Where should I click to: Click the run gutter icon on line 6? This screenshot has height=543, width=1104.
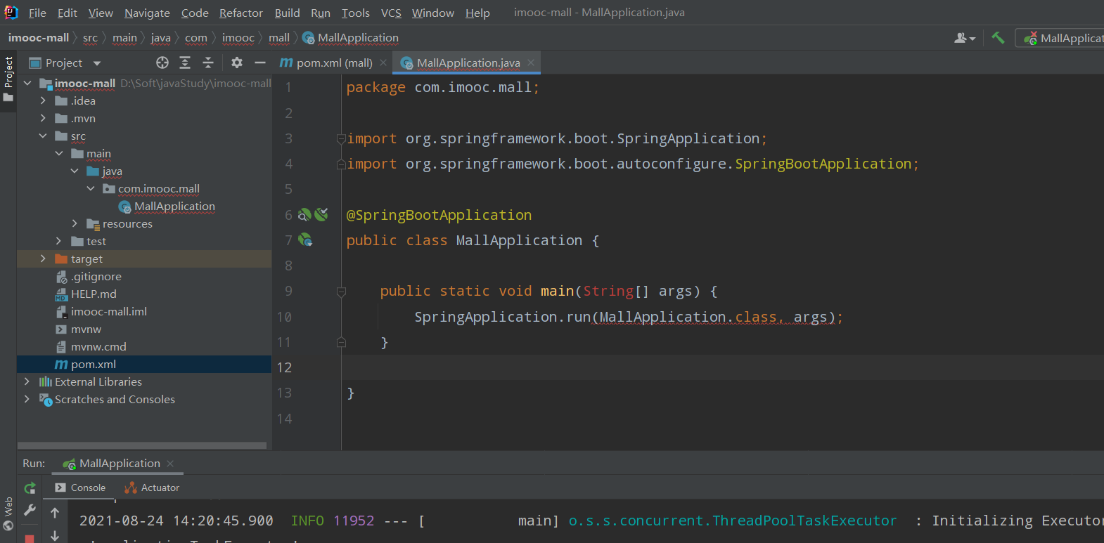coord(321,214)
